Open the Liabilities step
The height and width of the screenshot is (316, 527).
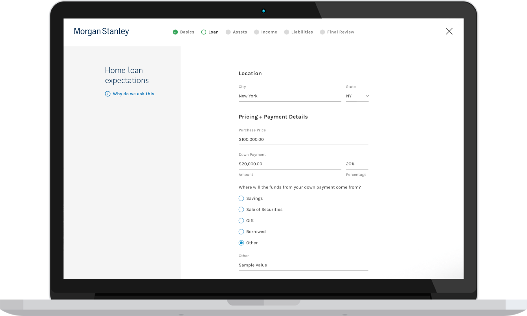[298, 32]
